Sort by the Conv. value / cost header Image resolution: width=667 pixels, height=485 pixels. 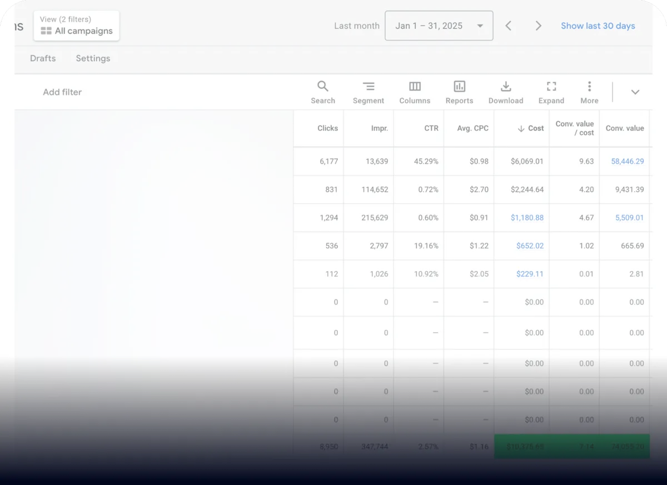point(575,128)
